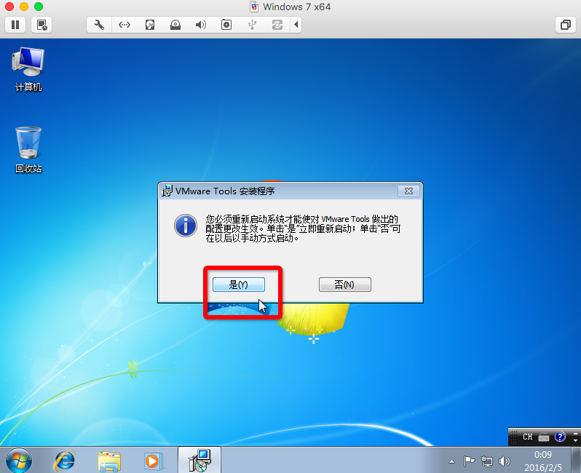Open Windows Explorer from taskbar
This screenshot has width=581, height=473.
[109, 461]
